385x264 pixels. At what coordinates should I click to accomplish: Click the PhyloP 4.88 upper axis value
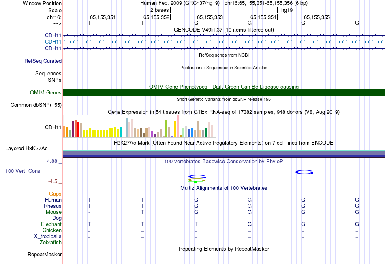(x=52, y=161)
